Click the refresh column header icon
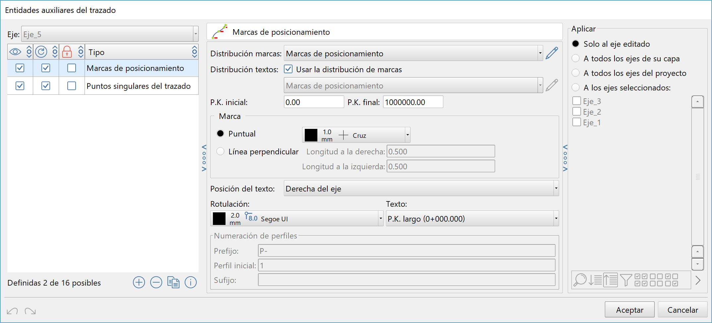The height and width of the screenshot is (323, 712). [x=41, y=52]
